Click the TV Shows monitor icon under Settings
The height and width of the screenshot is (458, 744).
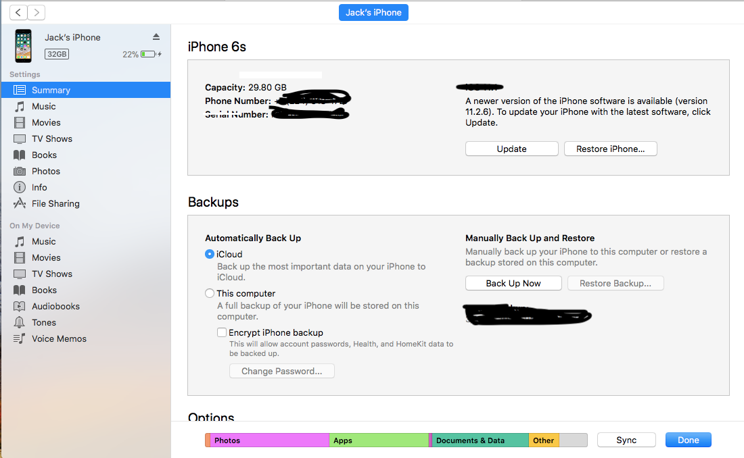coord(20,139)
